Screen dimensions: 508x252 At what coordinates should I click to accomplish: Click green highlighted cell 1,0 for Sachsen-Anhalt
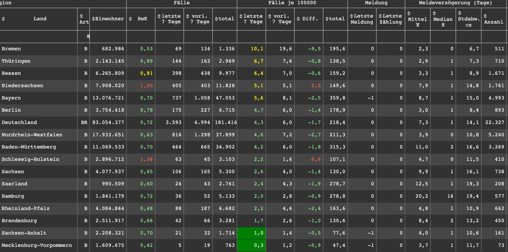pyautogui.click(x=251, y=233)
